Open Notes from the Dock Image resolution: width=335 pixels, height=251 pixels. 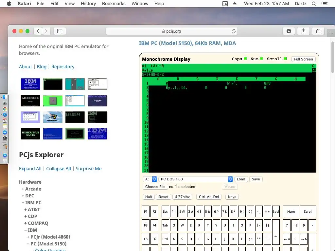[x=5, y=126]
